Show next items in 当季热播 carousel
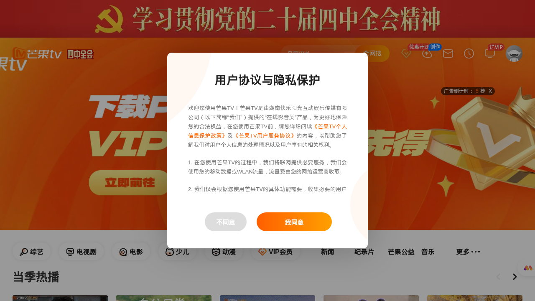 [515, 277]
